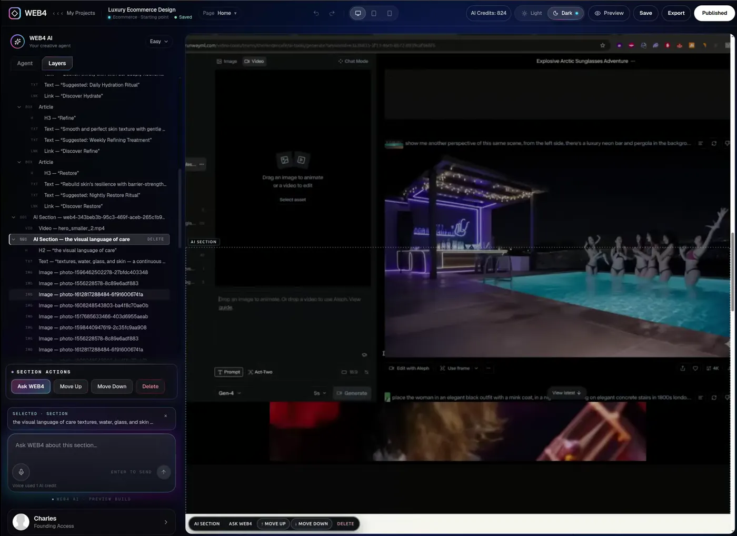
Task: Open the Page Home dropdown
Action: (220, 13)
